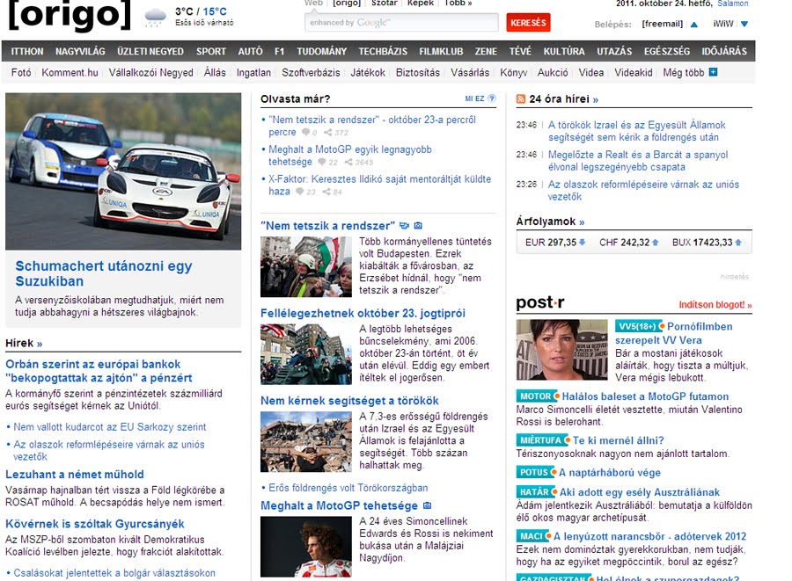Click the MOTOR blog tag
This screenshot has height=581, width=792.
(x=536, y=396)
